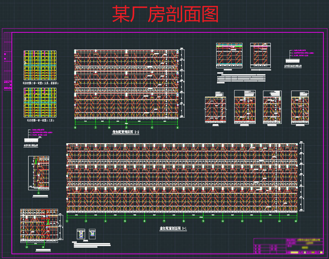The width and height of the screenshot is (329, 259).
Task: Click the lone axis bubble 1 below the small left detail
Action: [x=39, y=193]
